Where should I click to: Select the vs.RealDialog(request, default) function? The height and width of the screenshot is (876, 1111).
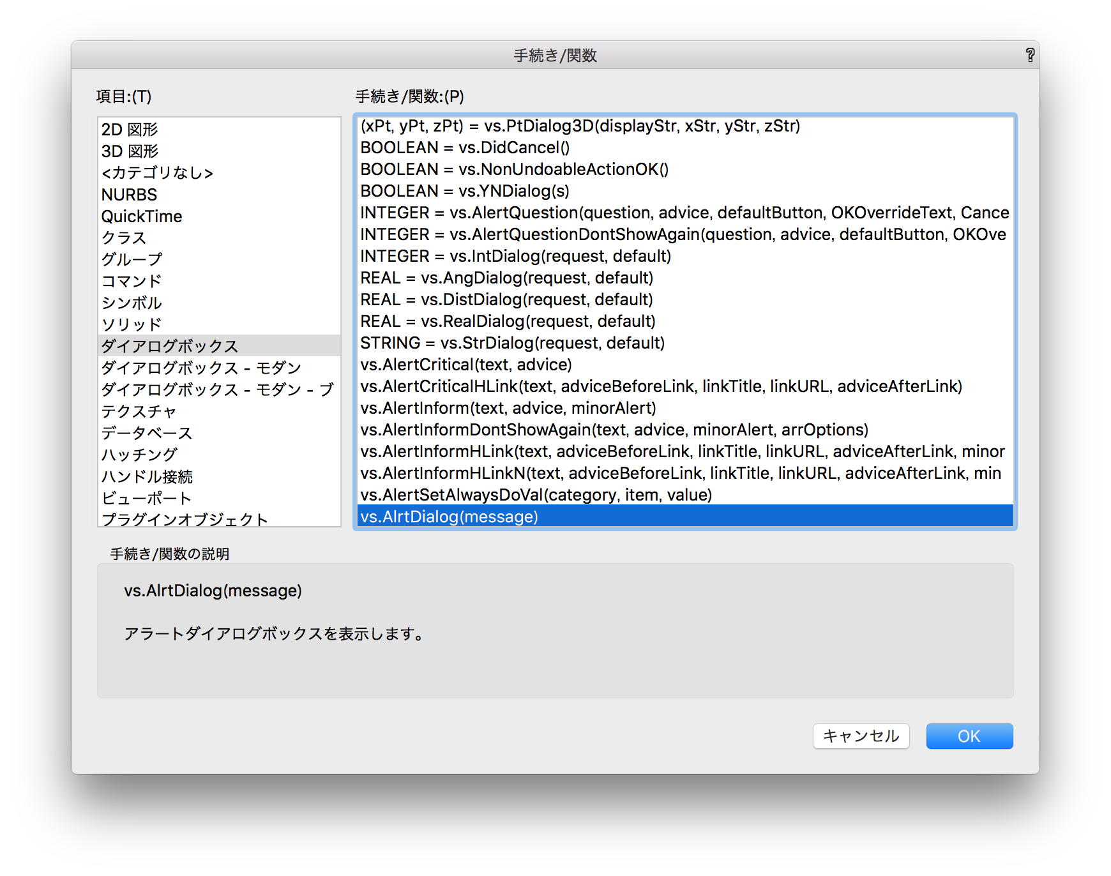point(685,321)
